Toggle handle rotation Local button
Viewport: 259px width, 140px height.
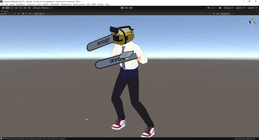(x=45, y=8)
